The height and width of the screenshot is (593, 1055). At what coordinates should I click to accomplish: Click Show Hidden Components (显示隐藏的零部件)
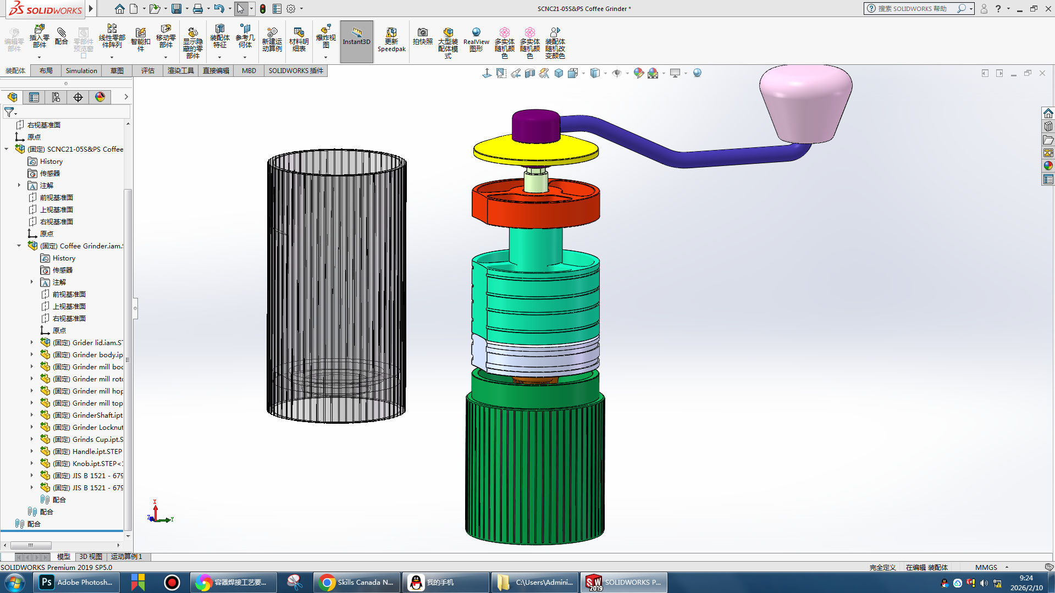click(x=192, y=43)
